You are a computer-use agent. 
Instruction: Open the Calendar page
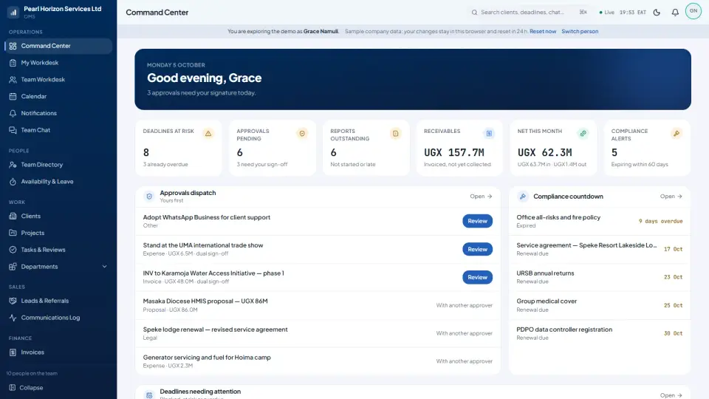[58, 96]
